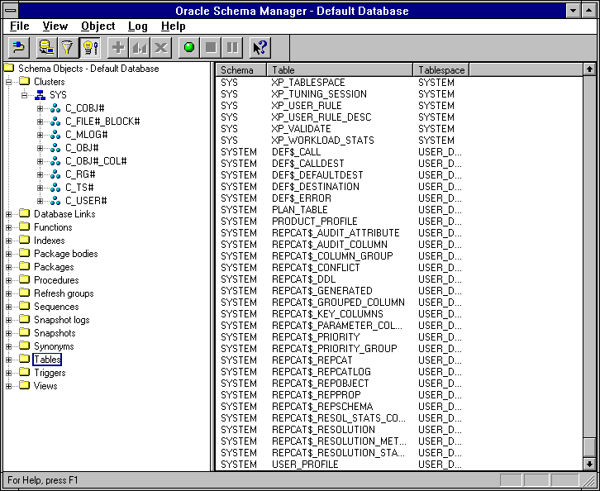This screenshot has width=600, height=491.
Task: Click the context help arrow-question icon
Action: tap(260, 47)
